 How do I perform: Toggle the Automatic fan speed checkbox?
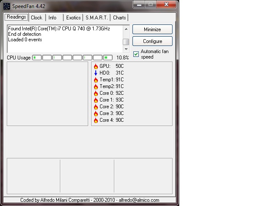(x=136, y=54)
